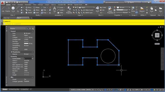The width and height of the screenshot is (165, 92).
Task: Click the Help question mark icon
Action: (x=149, y=2)
